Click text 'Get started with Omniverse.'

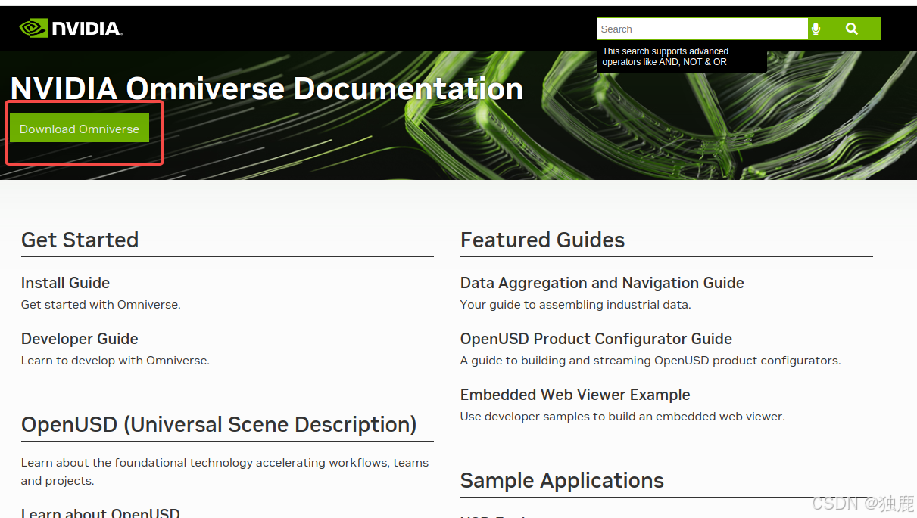click(101, 305)
